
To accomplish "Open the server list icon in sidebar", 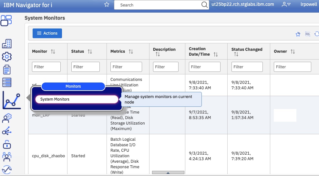I will 7,82.
